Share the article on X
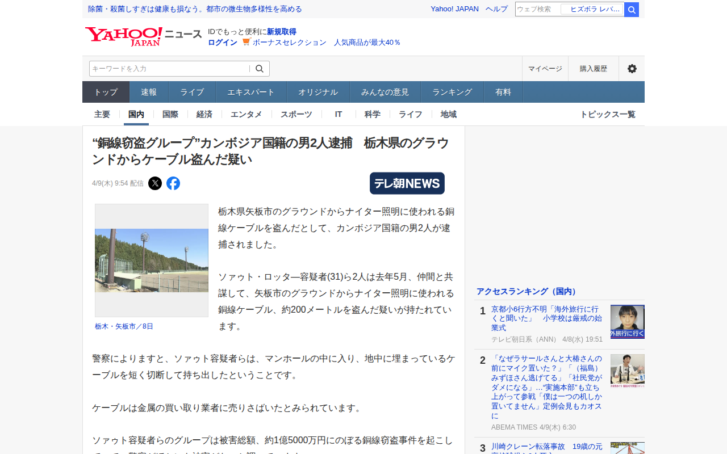Viewport: 727px width, 454px height. (155, 183)
